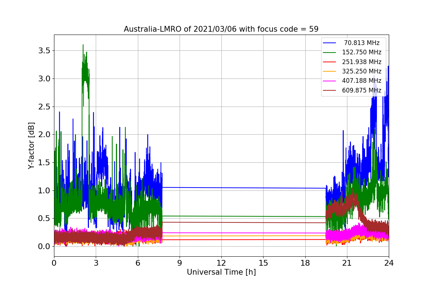Viewport: 432px width, 288px height.
Task: Select the 152.750 MHz legend label
Action: click(x=362, y=52)
